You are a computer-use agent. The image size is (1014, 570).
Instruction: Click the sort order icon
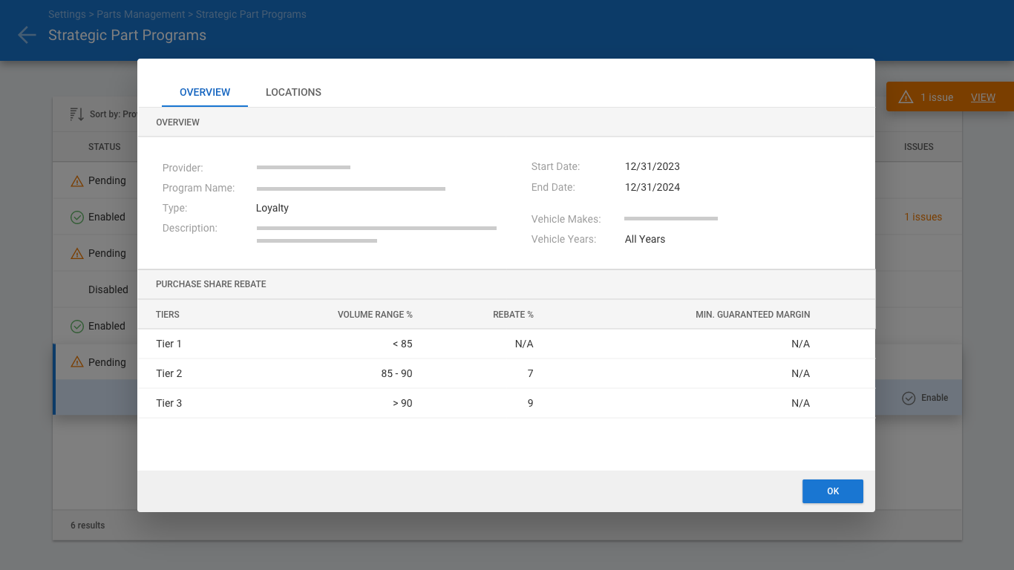[x=77, y=114]
